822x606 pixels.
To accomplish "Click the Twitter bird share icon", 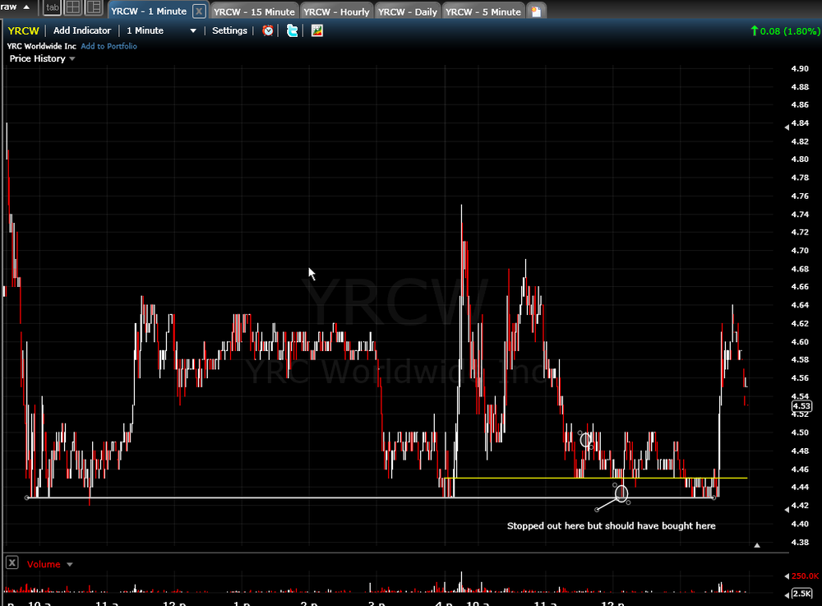I will [292, 30].
